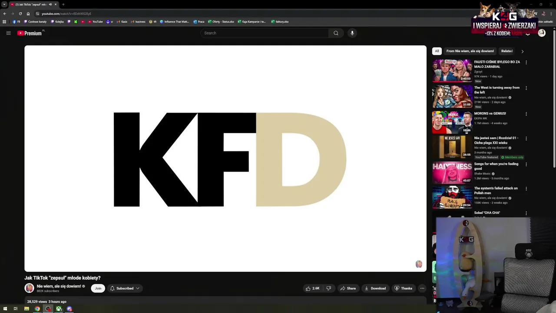Click the Thanks button
This screenshot has width=556, height=313.
click(403, 288)
